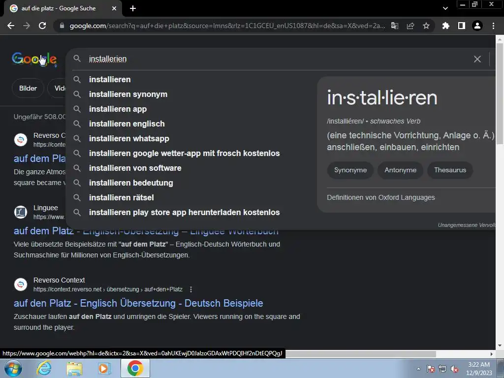Image resolution: width=504 pixels, height=378 pixels.
Task: Click the Chrome taskbar button
Action: (x=135, y=368)
